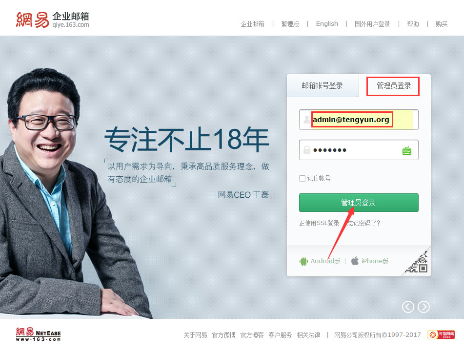Focus the password input field

[359, 150]
